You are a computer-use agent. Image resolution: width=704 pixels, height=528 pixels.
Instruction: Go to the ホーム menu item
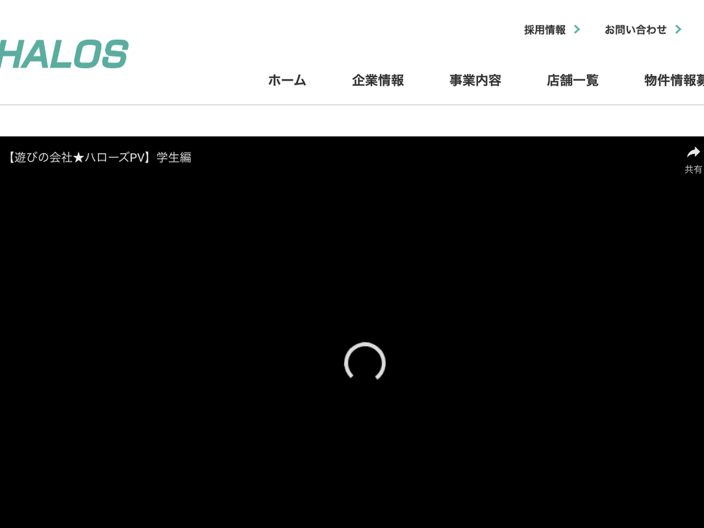point(287,80)
